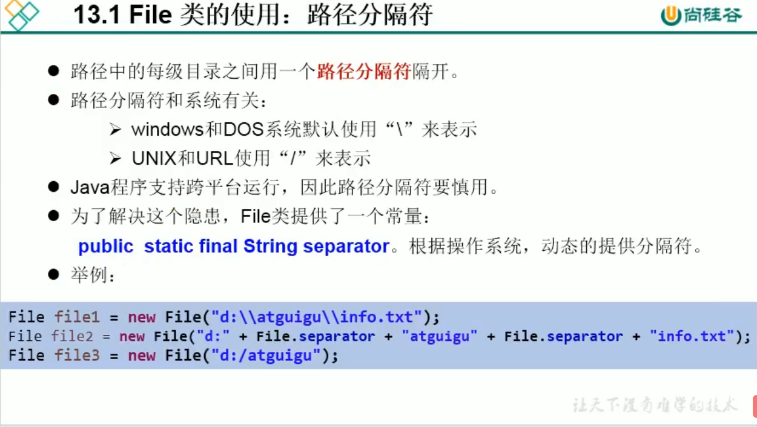Click the blue text public static final String separator
The image size is (757, 427).
[234, 246]
